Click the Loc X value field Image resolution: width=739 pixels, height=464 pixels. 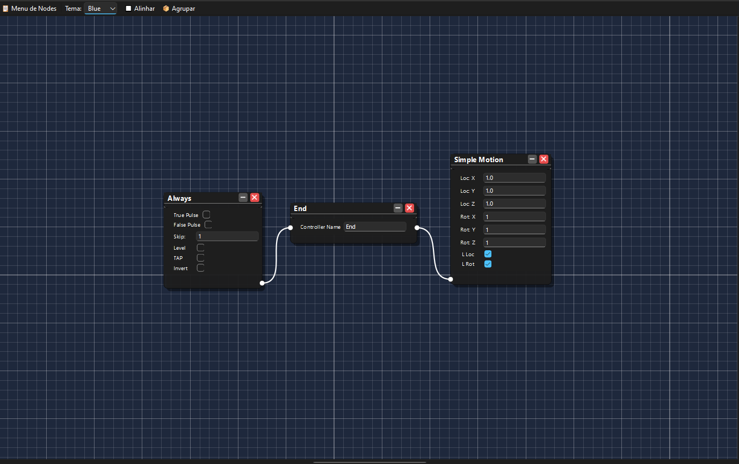[x=515, y=178]
